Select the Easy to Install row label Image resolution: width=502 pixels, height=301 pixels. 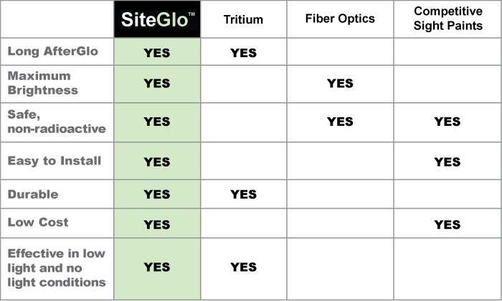(55, 161)
